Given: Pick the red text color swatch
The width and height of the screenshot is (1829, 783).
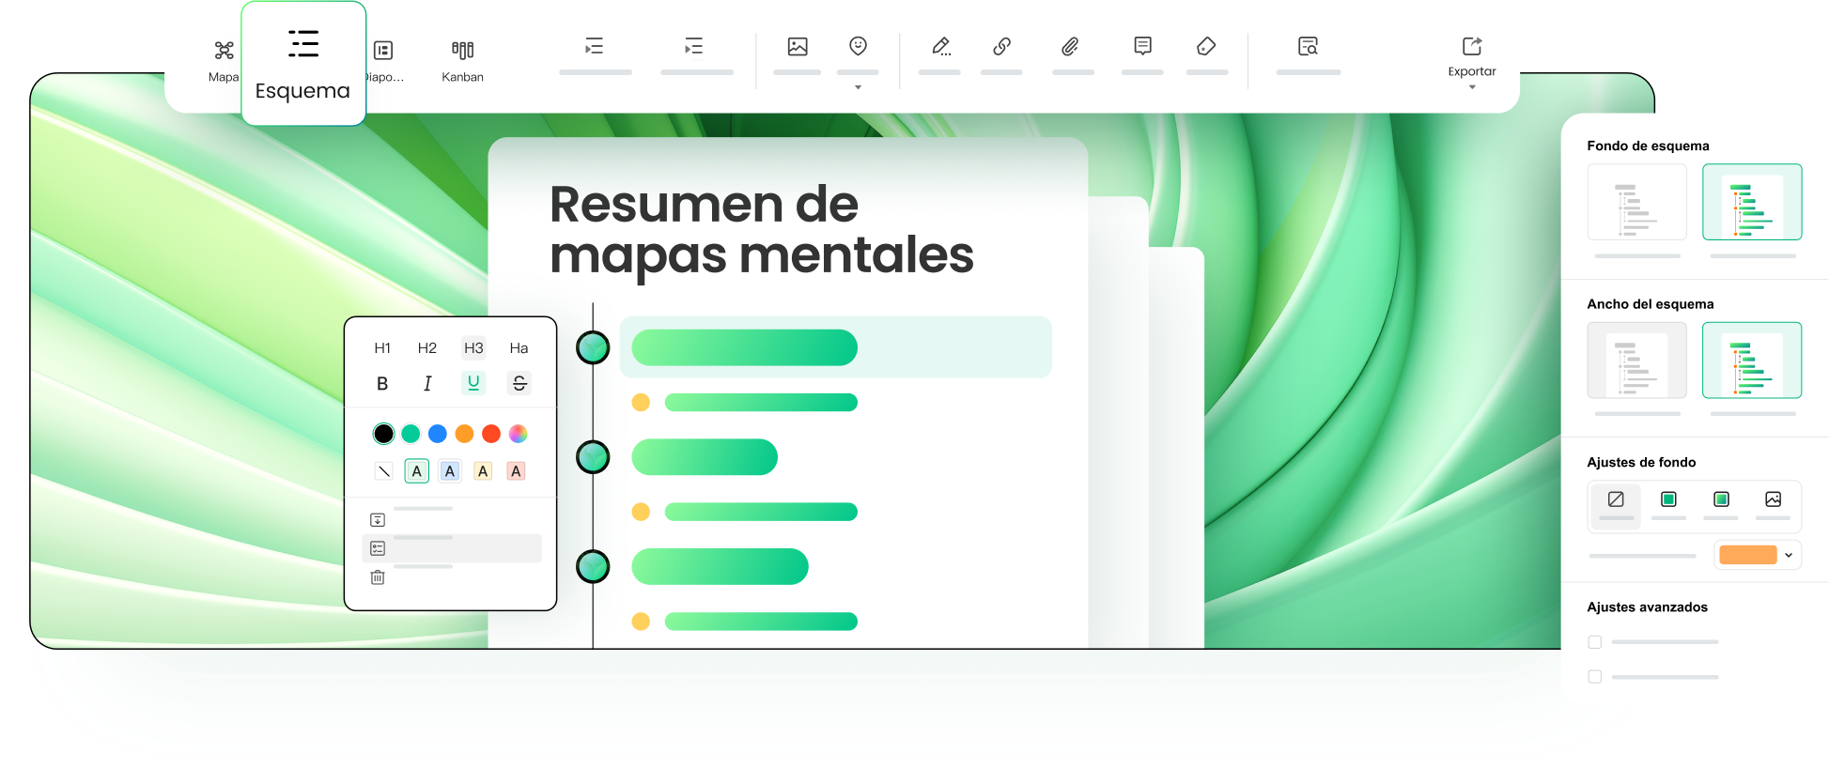Looking at the screenshot, I should 491,434.
